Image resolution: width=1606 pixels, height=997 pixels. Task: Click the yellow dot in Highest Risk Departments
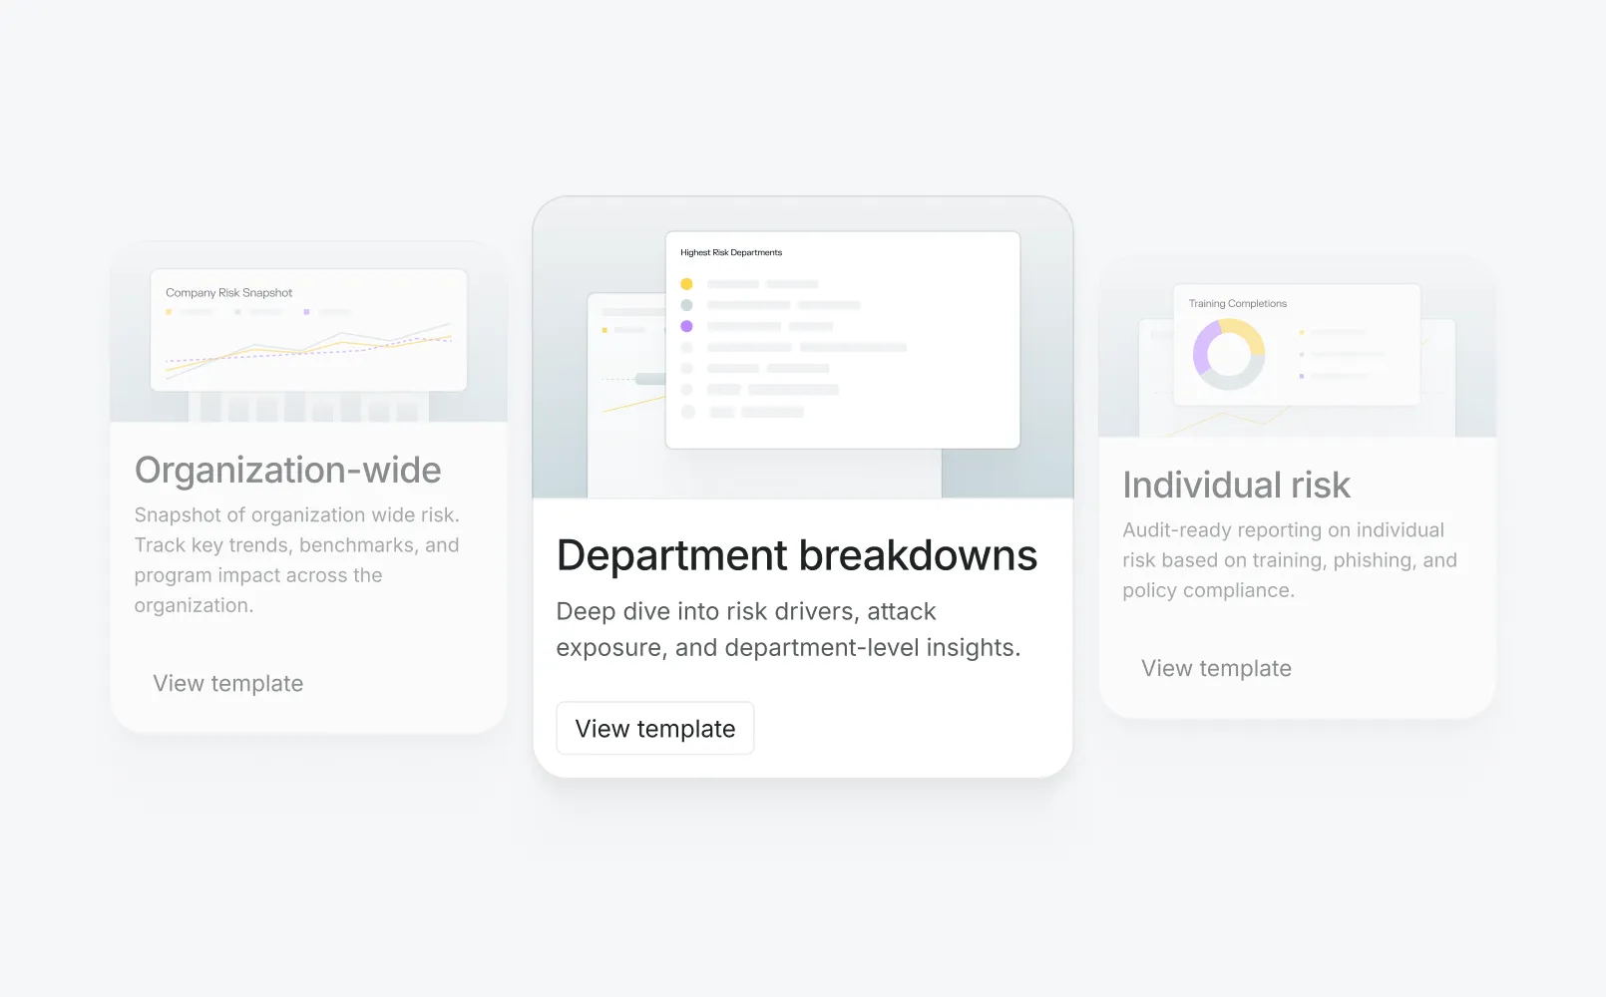click(x=686, y=284)
